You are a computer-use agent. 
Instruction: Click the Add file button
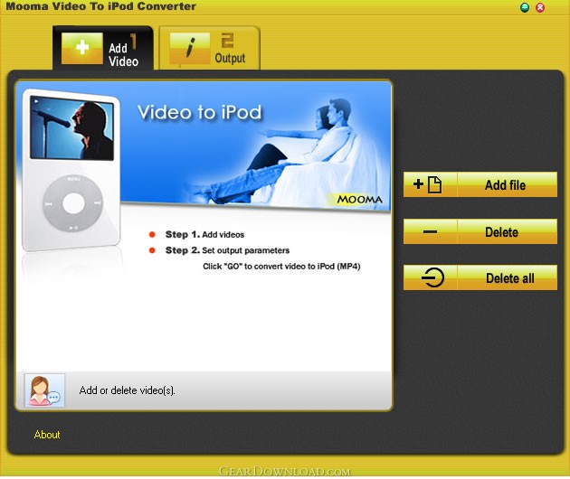[x=480, y=184]
